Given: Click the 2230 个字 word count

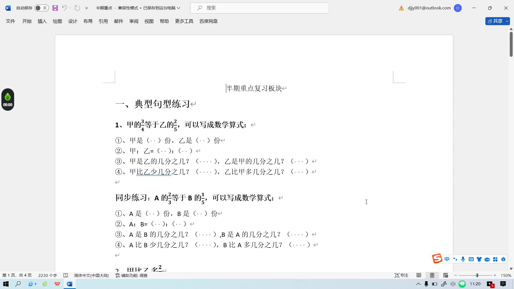Looking at the screenshot, I should 47,275.
